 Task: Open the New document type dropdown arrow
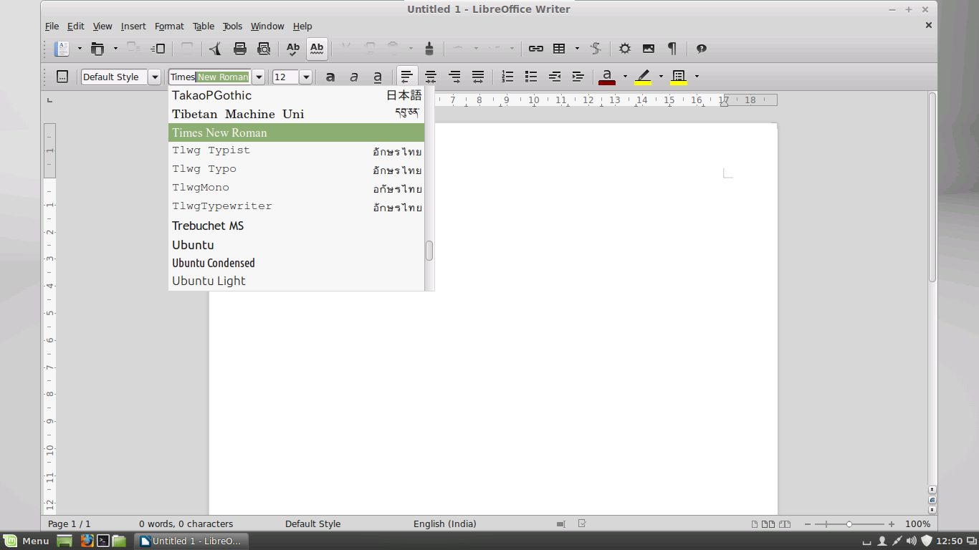coord(80,49)
